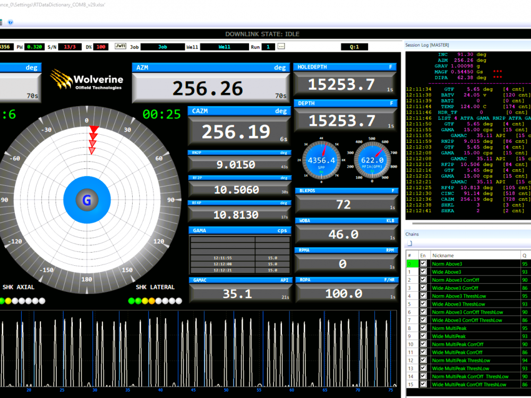Click the SPP pressure gauge
Screen dimensions: 531x398
point(321,160)
